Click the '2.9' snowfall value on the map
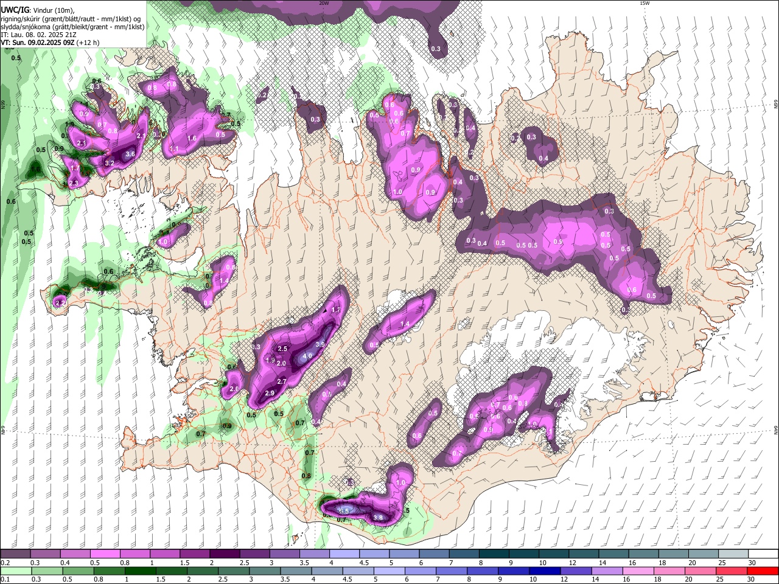The image size is (779, 584). pyautogui.click(x=271, y=394)
